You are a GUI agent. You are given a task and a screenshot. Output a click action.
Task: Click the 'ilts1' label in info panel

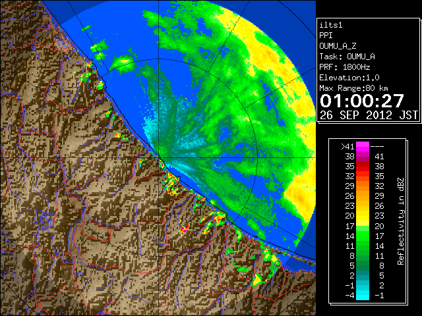pos(331,25)
